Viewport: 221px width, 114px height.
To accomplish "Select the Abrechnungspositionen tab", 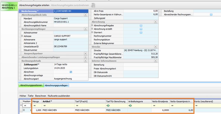I will point(31,85).
